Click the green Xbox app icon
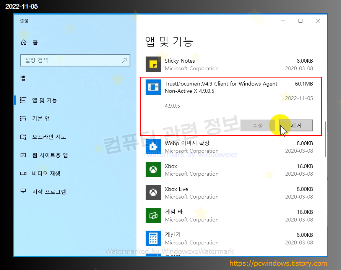Viewport: 341px width, 270px height. (153, 170)
